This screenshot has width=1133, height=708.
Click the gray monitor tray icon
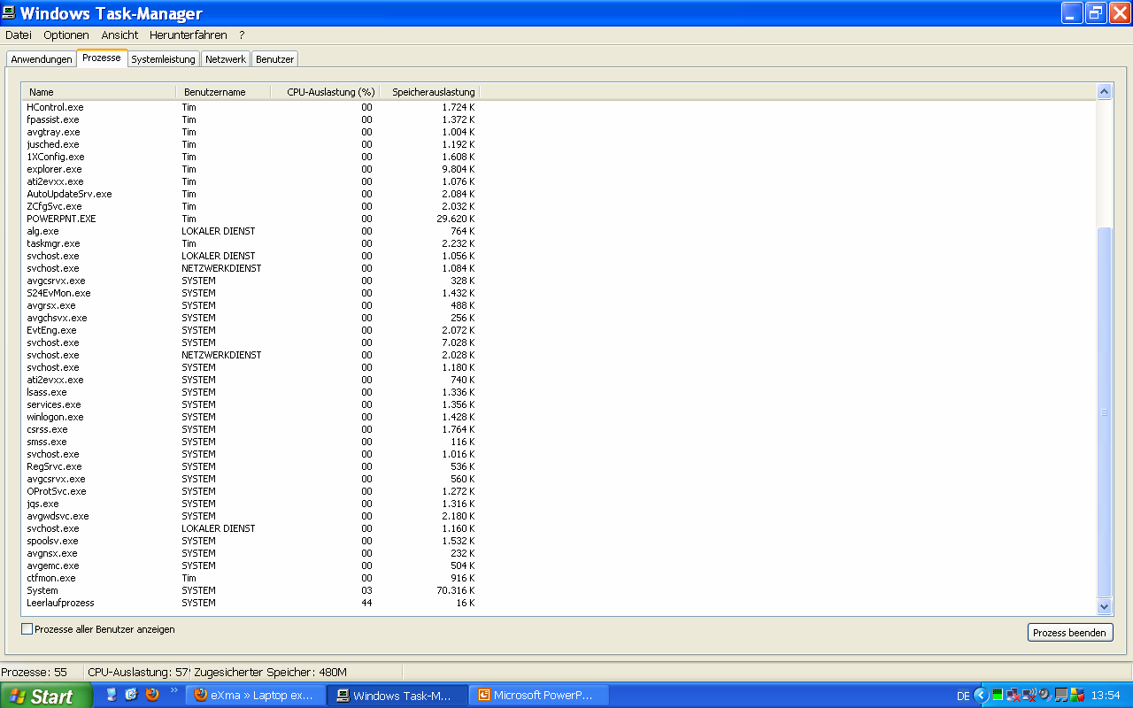tap(1061, 696)
